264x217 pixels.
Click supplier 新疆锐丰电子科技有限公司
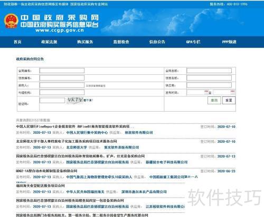click(x=166, y=162)
